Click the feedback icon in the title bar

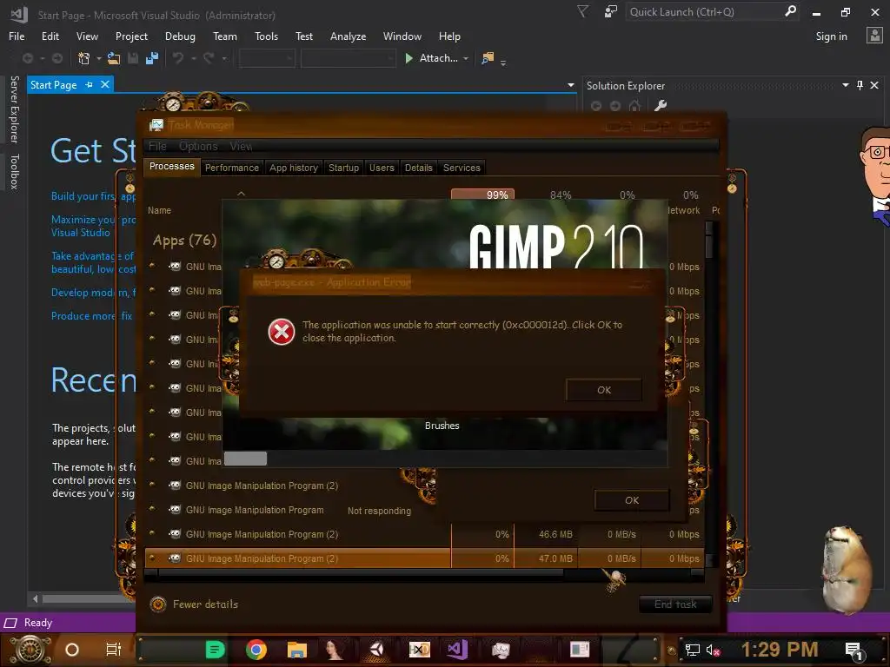tap(611, 11)
